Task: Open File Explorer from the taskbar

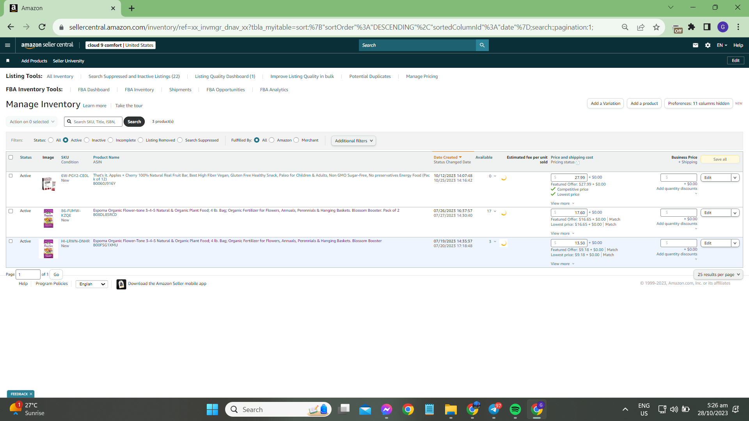Action: (451, 409)
